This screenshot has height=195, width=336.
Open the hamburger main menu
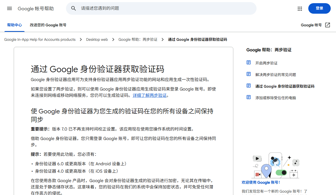[10, 8]
